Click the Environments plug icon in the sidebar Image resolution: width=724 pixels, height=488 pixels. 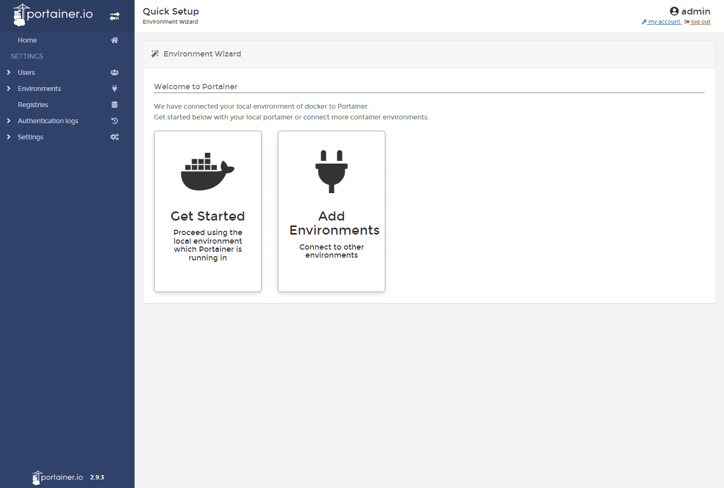115,89
